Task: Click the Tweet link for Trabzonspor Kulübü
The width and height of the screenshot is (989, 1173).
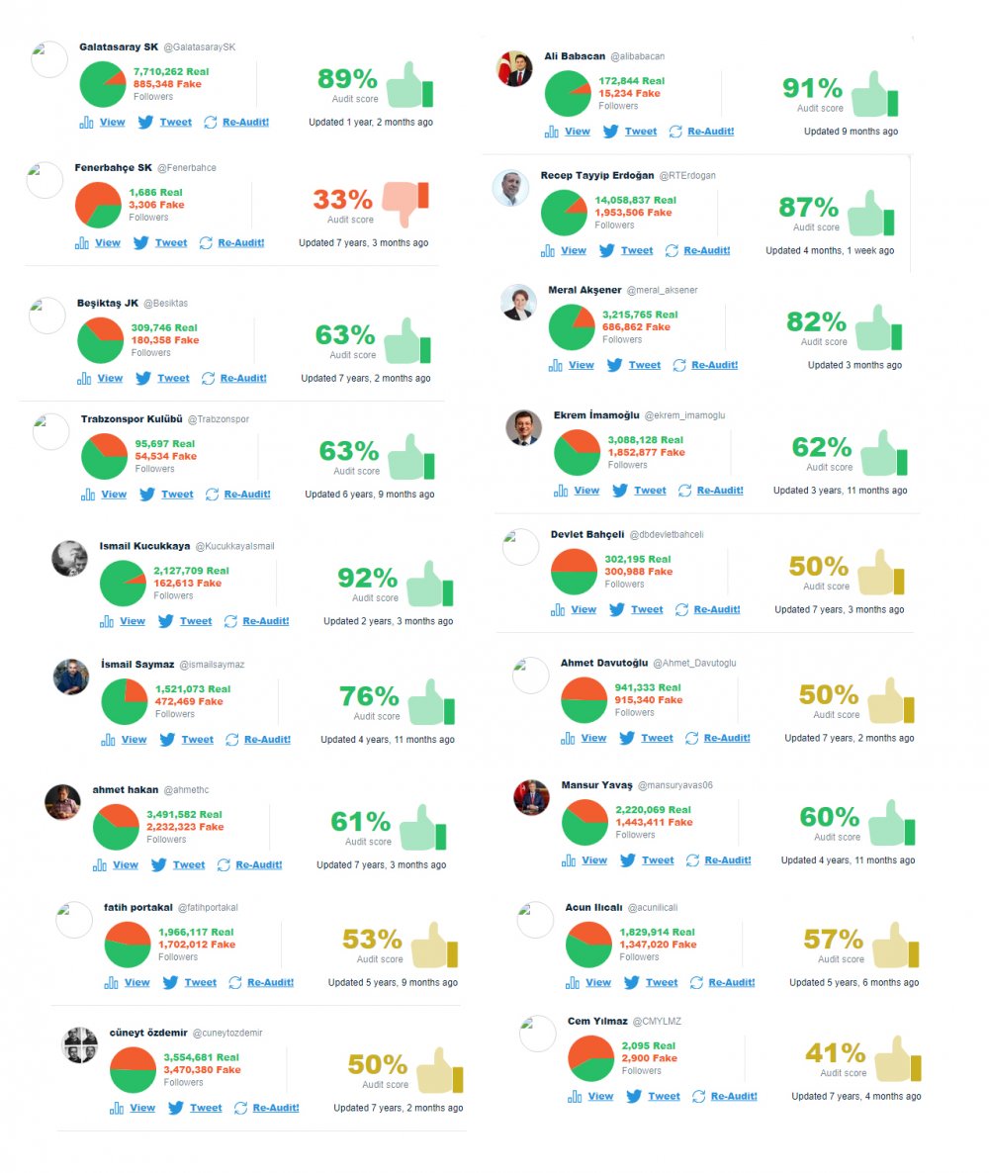Action: (177, 494)
